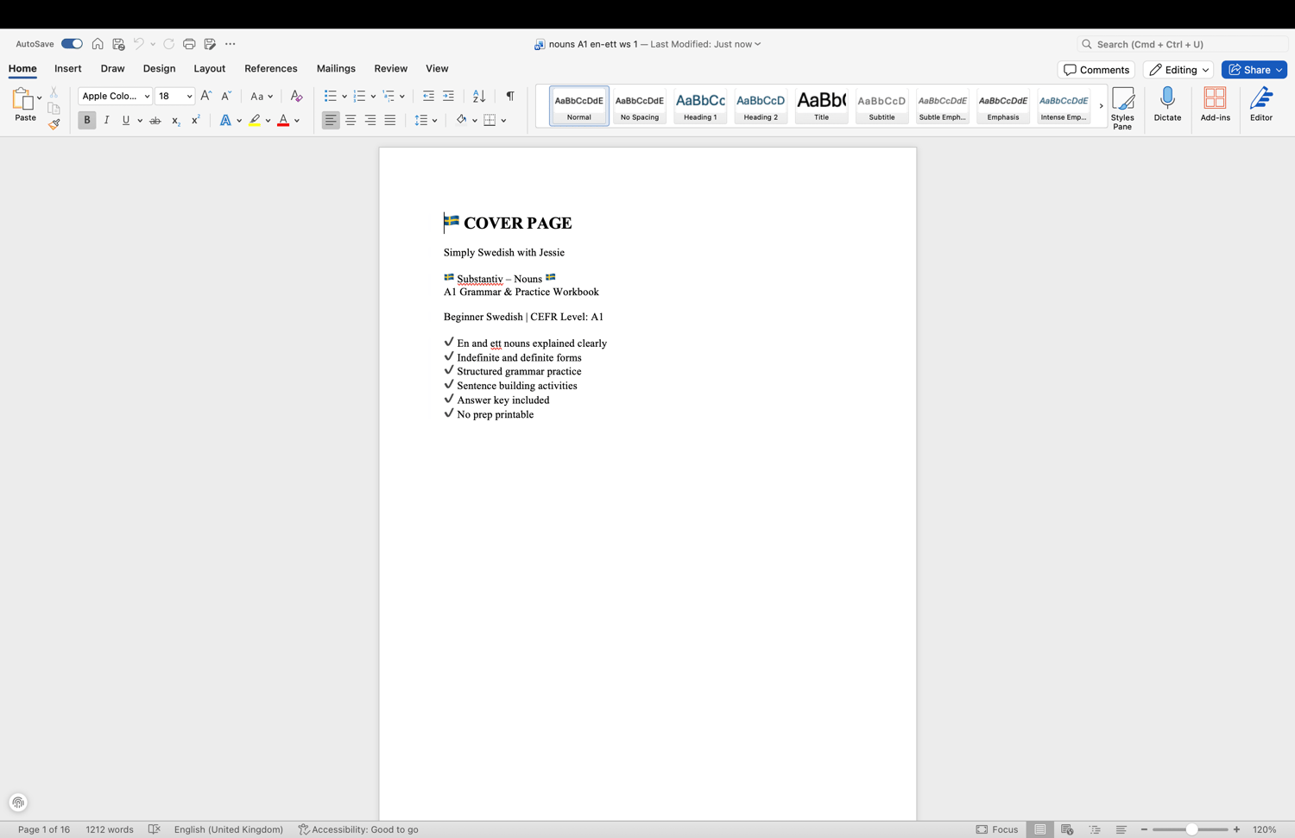The width and height of the screenshot is (1295, 838).
Task: Toggle Subscript formatting
Action: pos(175,121)
